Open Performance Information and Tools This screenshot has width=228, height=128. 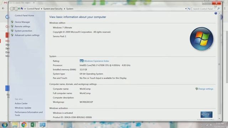(28, 114)
